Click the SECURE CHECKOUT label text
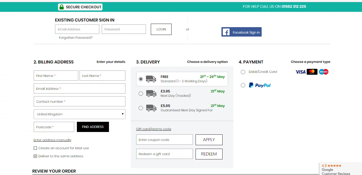Viewport: 362px width, 175px height. point(84,7)
